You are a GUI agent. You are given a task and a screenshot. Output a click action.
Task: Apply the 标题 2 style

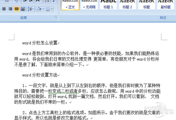(127, 5)
